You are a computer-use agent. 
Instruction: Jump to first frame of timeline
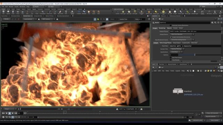[x=3, y=113]
